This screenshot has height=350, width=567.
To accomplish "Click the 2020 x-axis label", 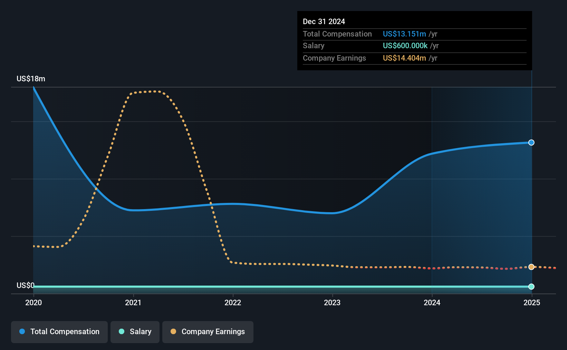I will coord(33,302).
